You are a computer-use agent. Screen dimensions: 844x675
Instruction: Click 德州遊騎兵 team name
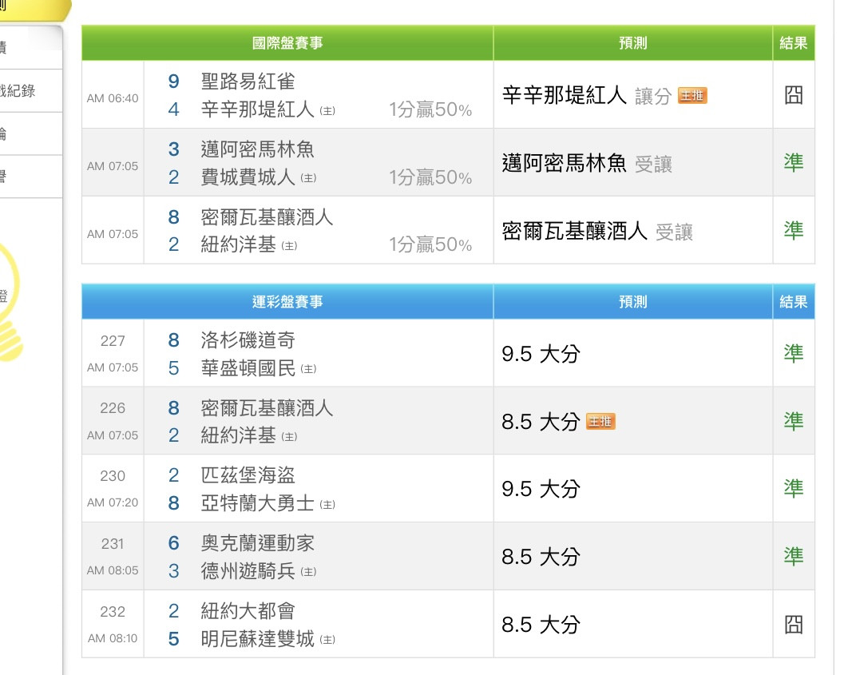click(248, 571)
